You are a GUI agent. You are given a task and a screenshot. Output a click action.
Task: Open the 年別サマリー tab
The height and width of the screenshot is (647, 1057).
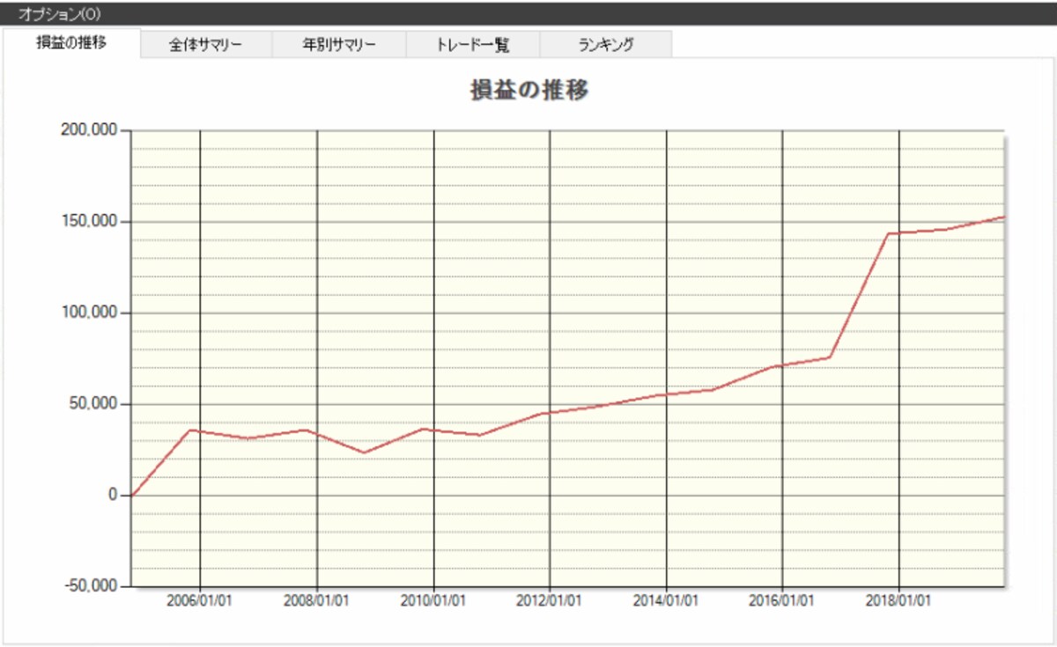tap(339, 45)
